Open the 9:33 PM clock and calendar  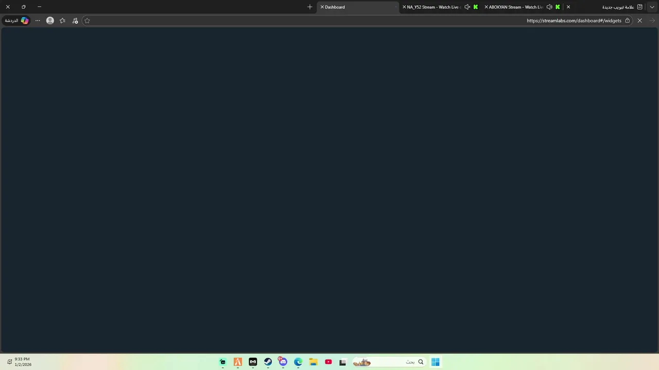tap(23, 362)
